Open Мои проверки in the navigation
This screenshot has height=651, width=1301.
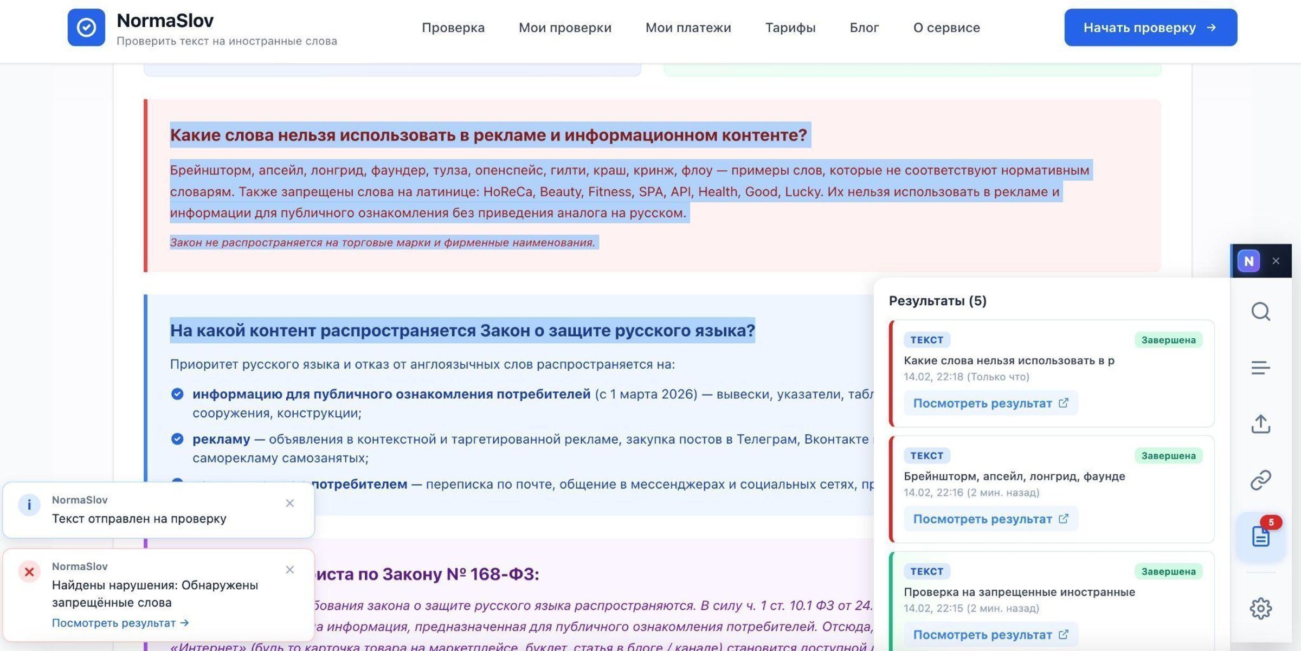pos(565,28)
